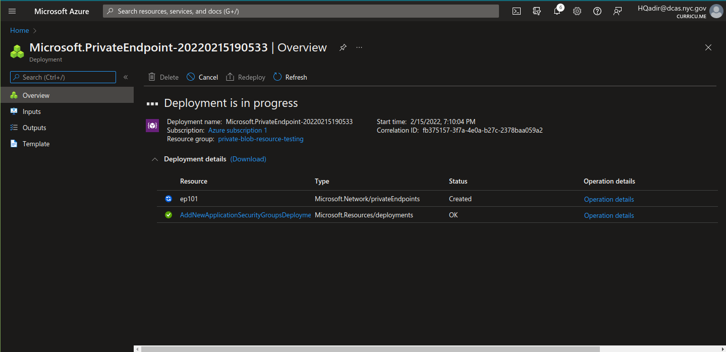
Task: Click the Status column header
Action: point(458,181)
